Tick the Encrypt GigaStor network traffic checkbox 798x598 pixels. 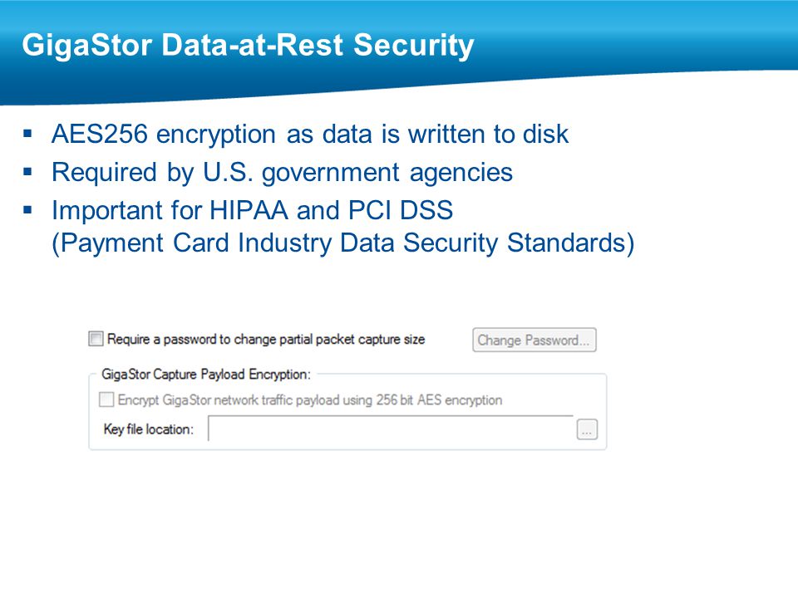106,399
